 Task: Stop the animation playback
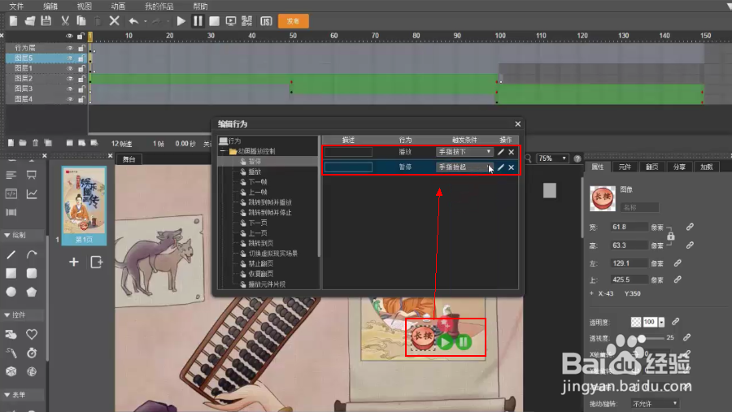point(214,21)
